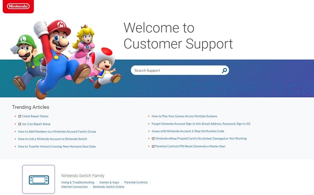Click the search magnifier icon
The image size is (314, 195).
224,70
